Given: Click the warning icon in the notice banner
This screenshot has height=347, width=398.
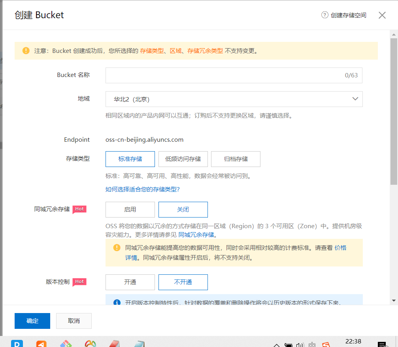Looking at the screenshot, I should (26, 51).
